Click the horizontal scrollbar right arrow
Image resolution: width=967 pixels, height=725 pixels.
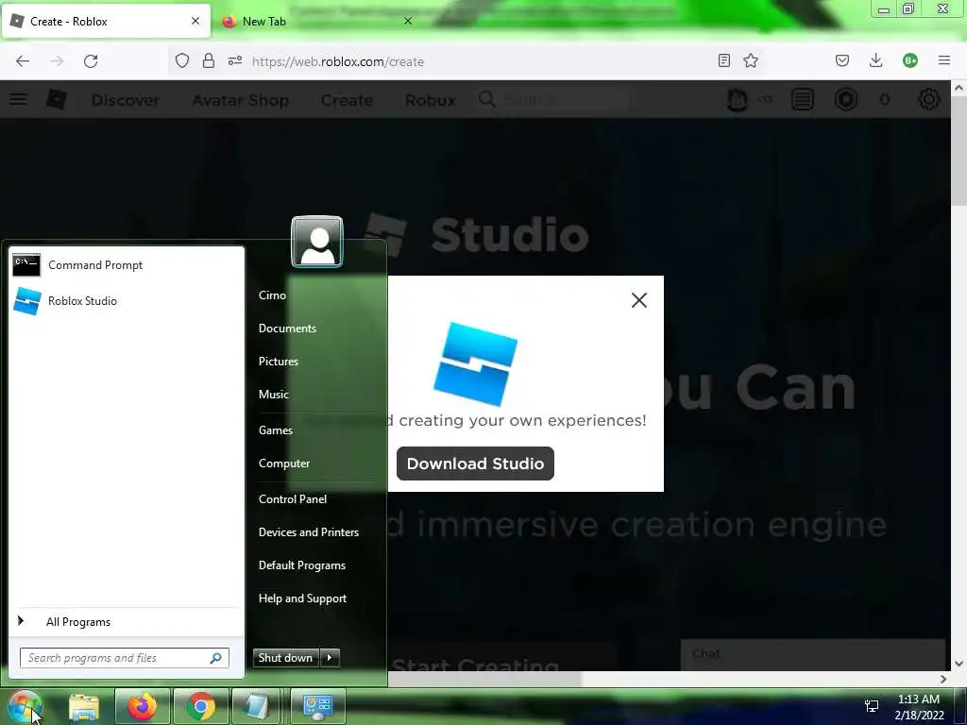943,680
